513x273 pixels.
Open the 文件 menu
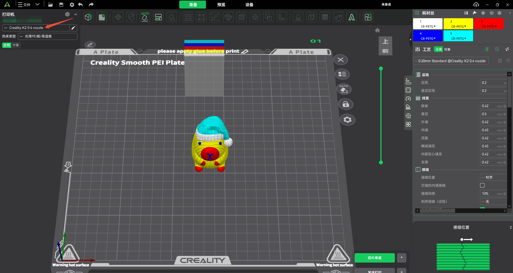[x=24, y=5]
